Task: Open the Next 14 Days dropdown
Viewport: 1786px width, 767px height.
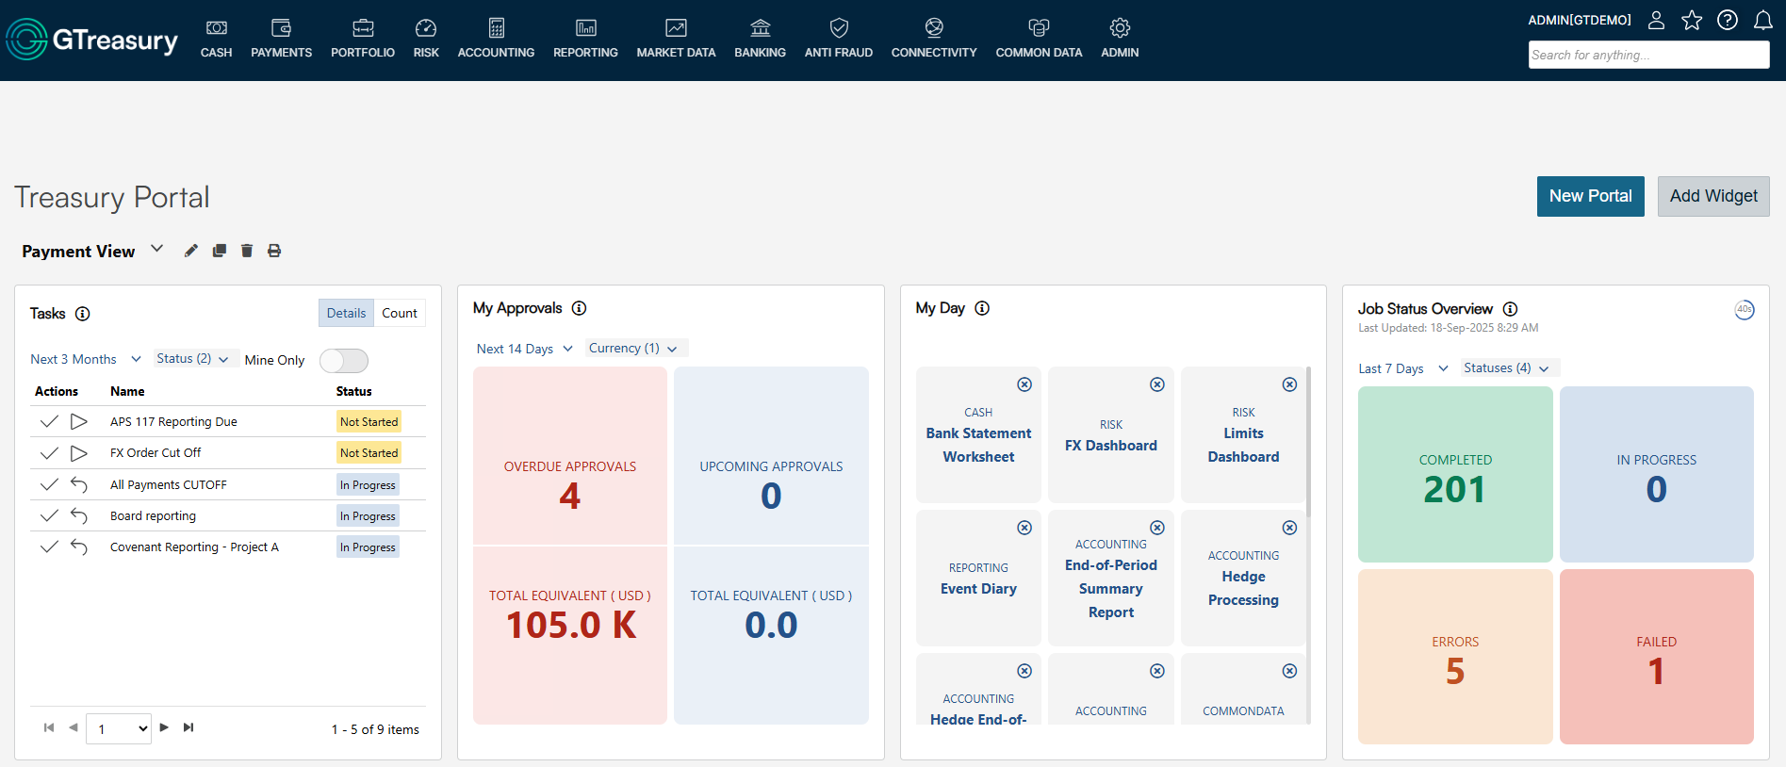Action: pyautogui.click(x=525, y=349)
